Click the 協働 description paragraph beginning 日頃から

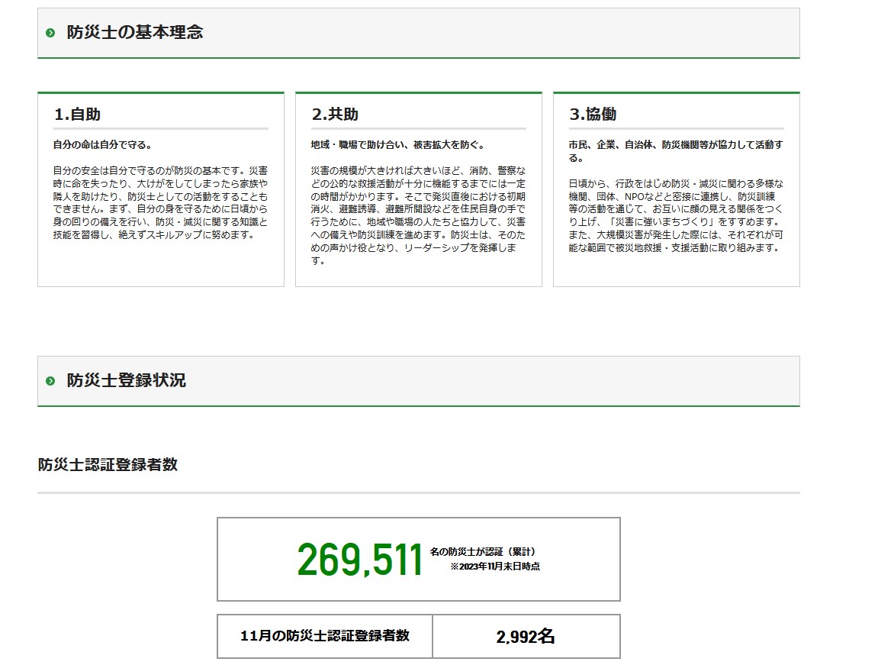676,215
